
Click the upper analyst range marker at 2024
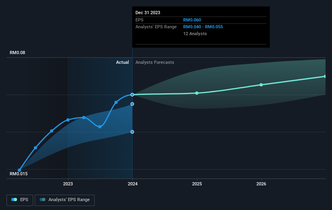132,104
